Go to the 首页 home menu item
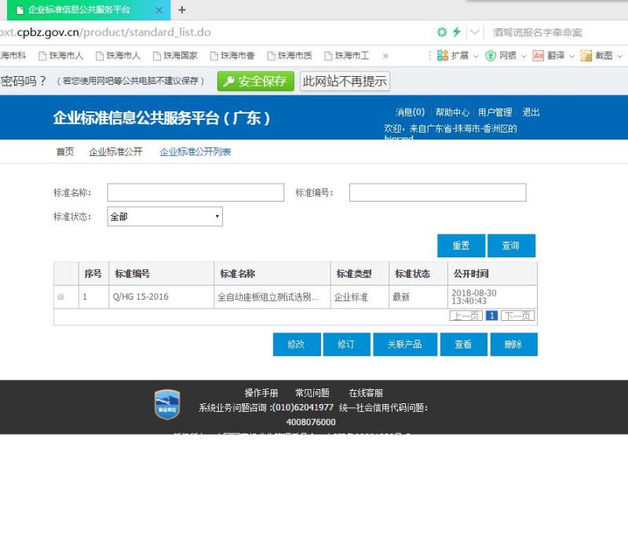The height and width of the screenshot is (550, 628). coord(65,151)
